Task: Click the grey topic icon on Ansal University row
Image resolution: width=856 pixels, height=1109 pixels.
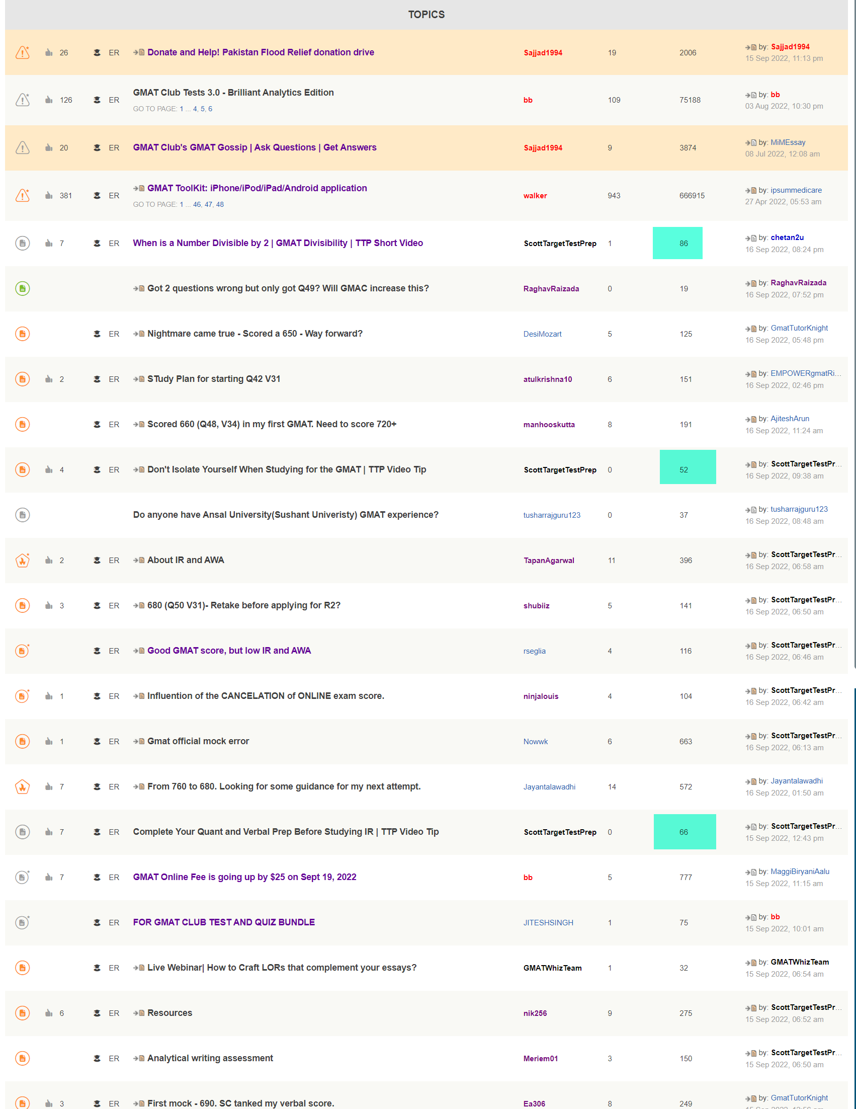Action: (x=23, y=514)
